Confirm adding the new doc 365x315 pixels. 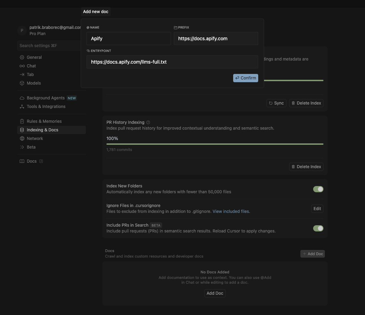(246, 78)
